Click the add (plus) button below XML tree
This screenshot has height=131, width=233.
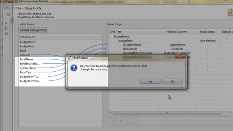tap(113, 121)
